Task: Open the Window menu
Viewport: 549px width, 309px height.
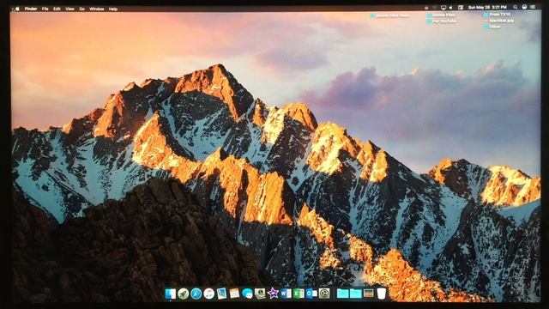Action: pyautogui.click(x=97, y=9)
